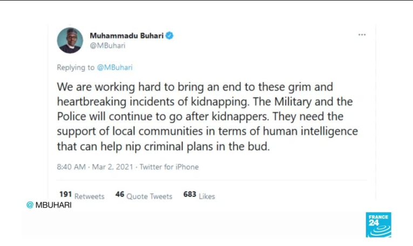View the 46 Quote Tweets list
Image resolution: width=413 pixels, height=246 pixels.
[x=144, y=196]
